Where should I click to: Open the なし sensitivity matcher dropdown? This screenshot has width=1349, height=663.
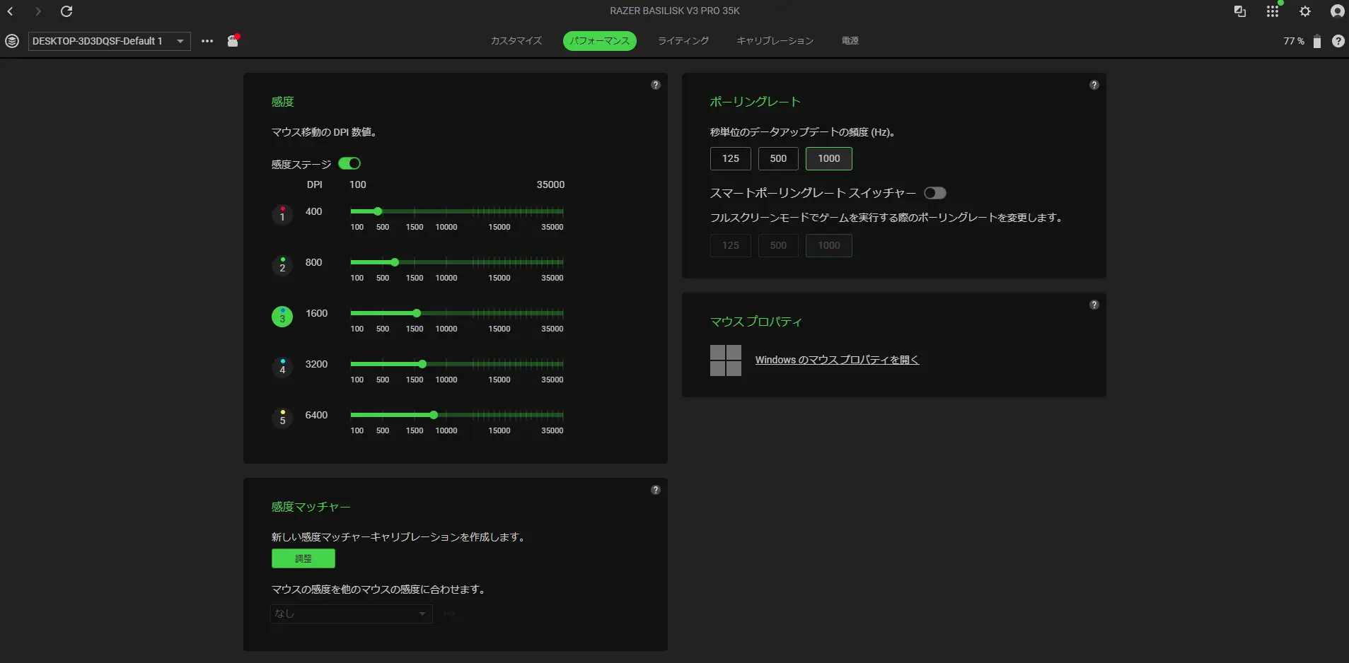point(352,614)
